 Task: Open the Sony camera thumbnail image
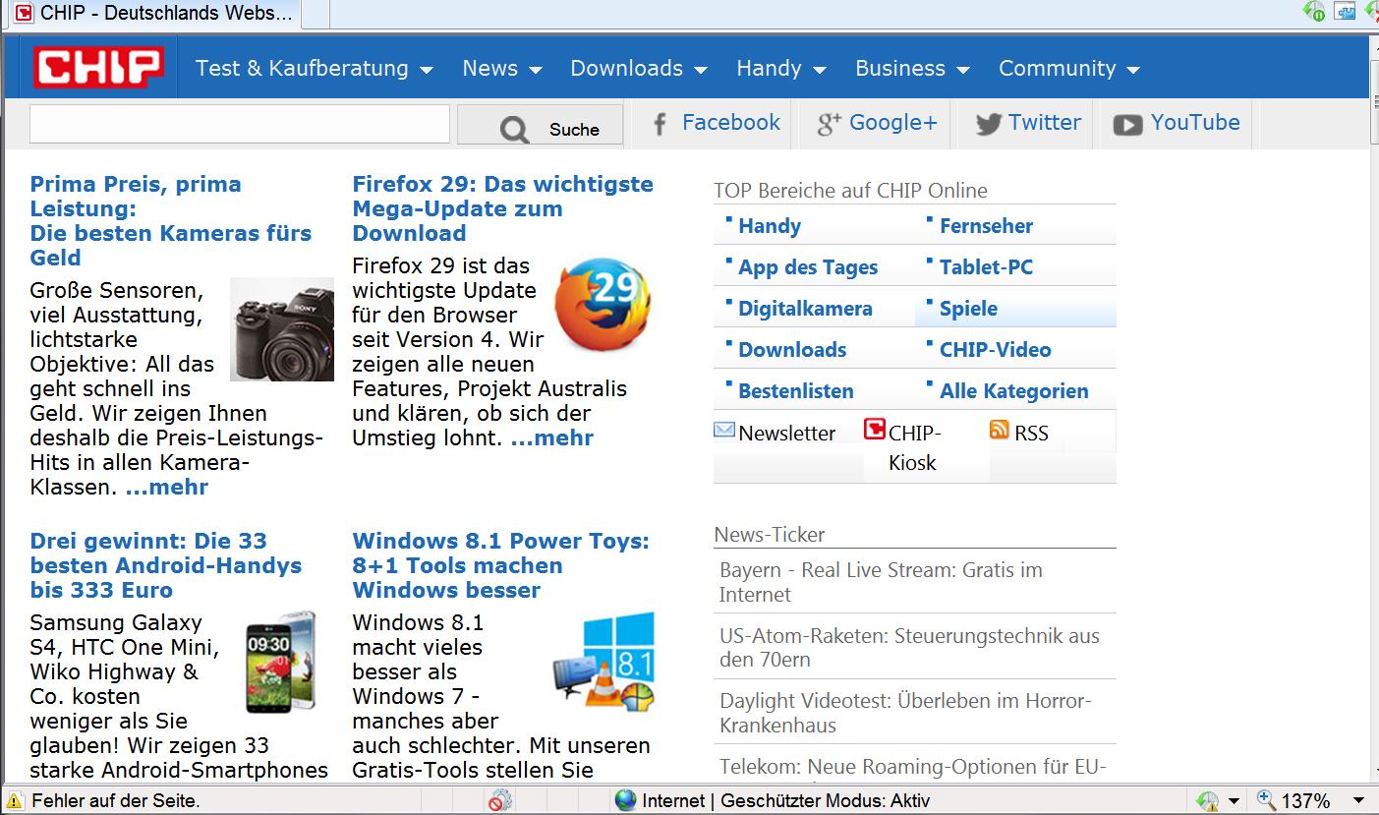tap(282, 329)
